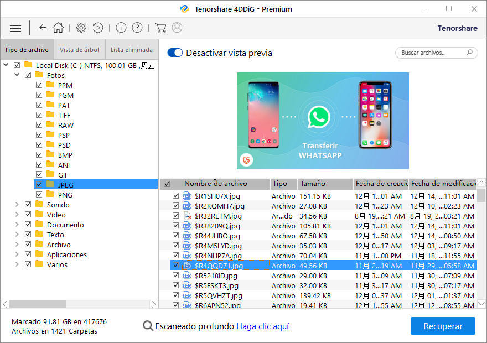Open the hamburger menu

pos(15,28)
